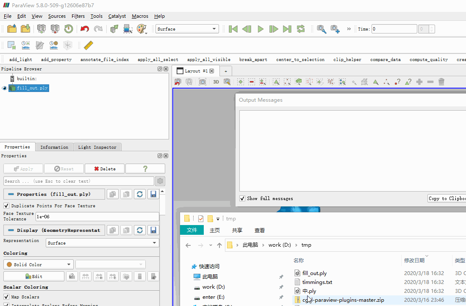Click the Time input field
The height and width of the screenshot is (306, 466).
(x=394, y=29)
